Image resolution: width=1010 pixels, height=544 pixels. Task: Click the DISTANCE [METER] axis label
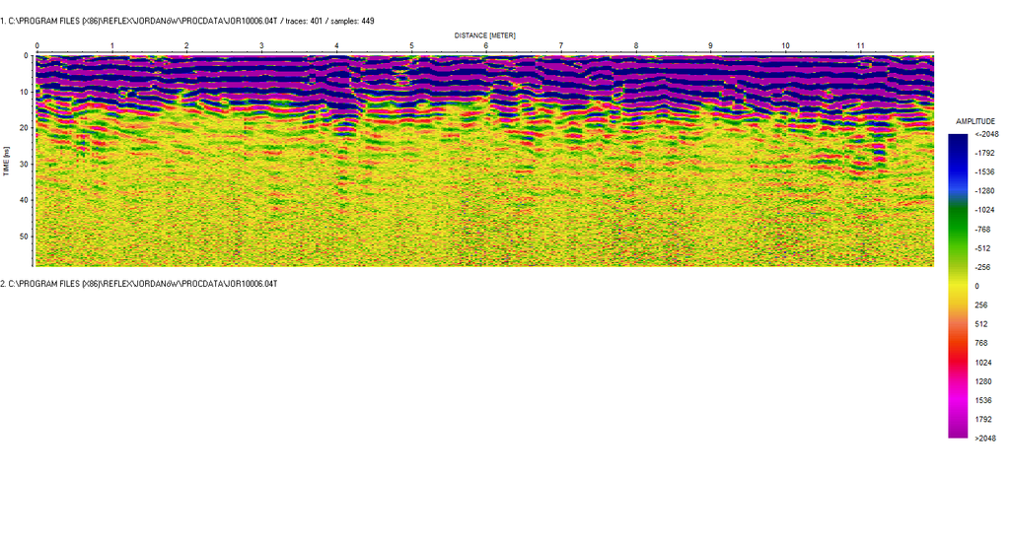(x=484, y=34)
